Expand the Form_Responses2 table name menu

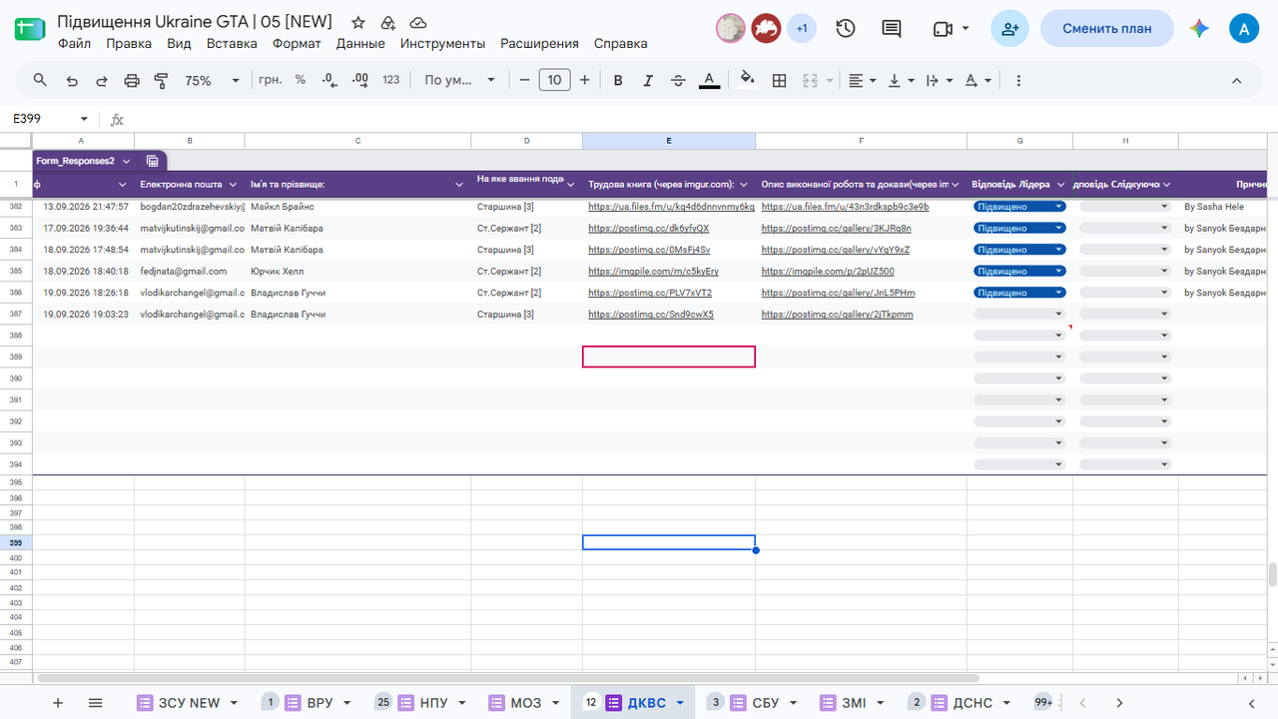(127, 161)
